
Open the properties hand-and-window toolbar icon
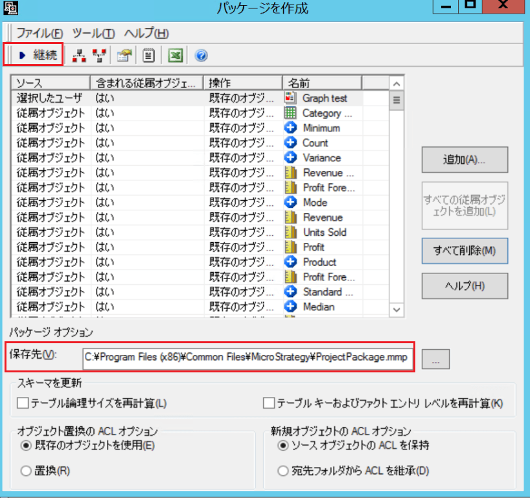[x=124, y=56]
